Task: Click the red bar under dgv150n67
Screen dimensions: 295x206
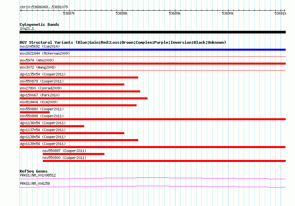Action: tap(84, 98)
